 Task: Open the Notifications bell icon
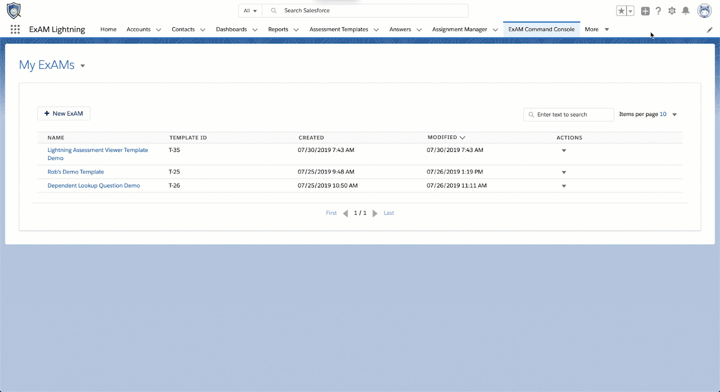686,11
